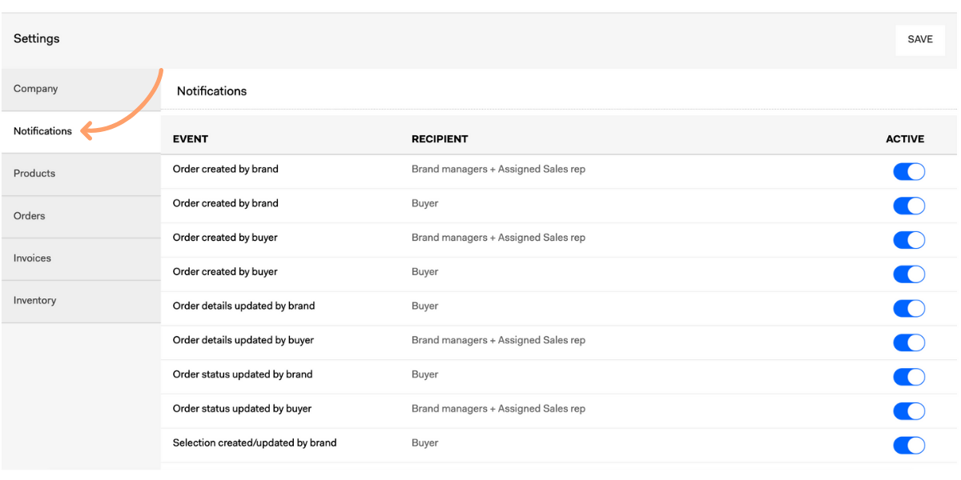Click the SAVE button
Image resolution: width=961 pixels, height=480 pixels.
[920, 39]
